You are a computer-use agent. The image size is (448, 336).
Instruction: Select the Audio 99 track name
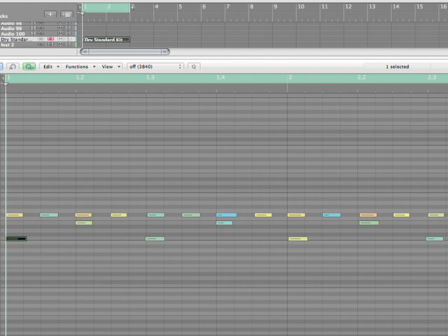point(11,28)
